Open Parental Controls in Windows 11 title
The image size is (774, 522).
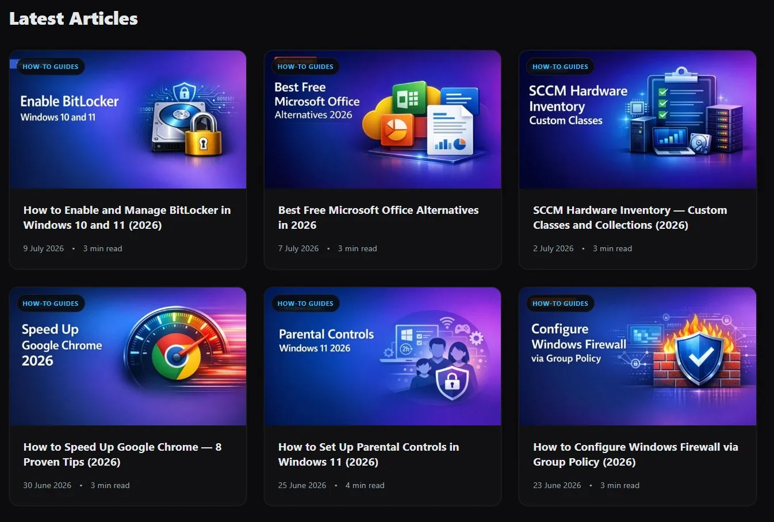tap(369, 455)
